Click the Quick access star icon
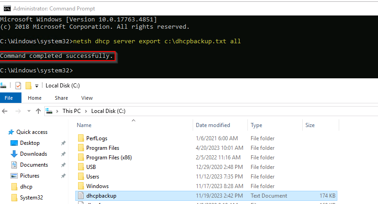The image size is (378, 204). pos(11,132)
